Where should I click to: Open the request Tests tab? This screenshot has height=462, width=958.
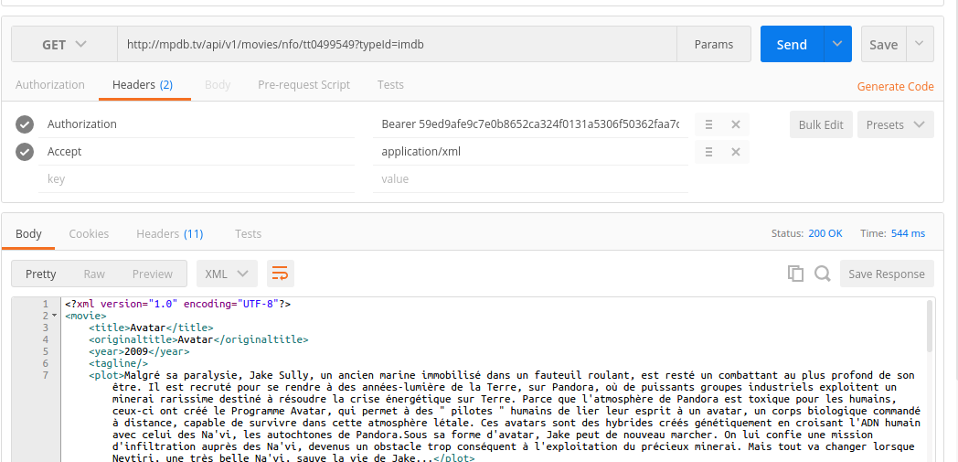click(390, 85)
